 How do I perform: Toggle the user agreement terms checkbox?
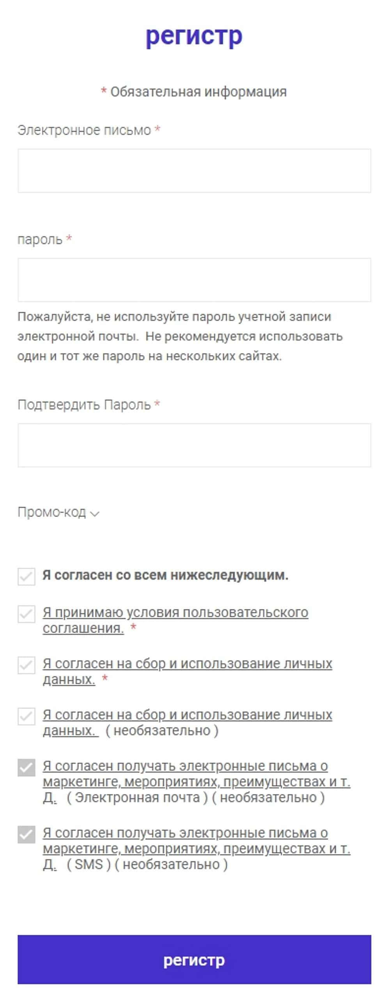(27, 614)
